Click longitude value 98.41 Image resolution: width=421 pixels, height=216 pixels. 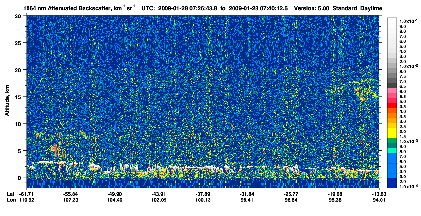247,200
